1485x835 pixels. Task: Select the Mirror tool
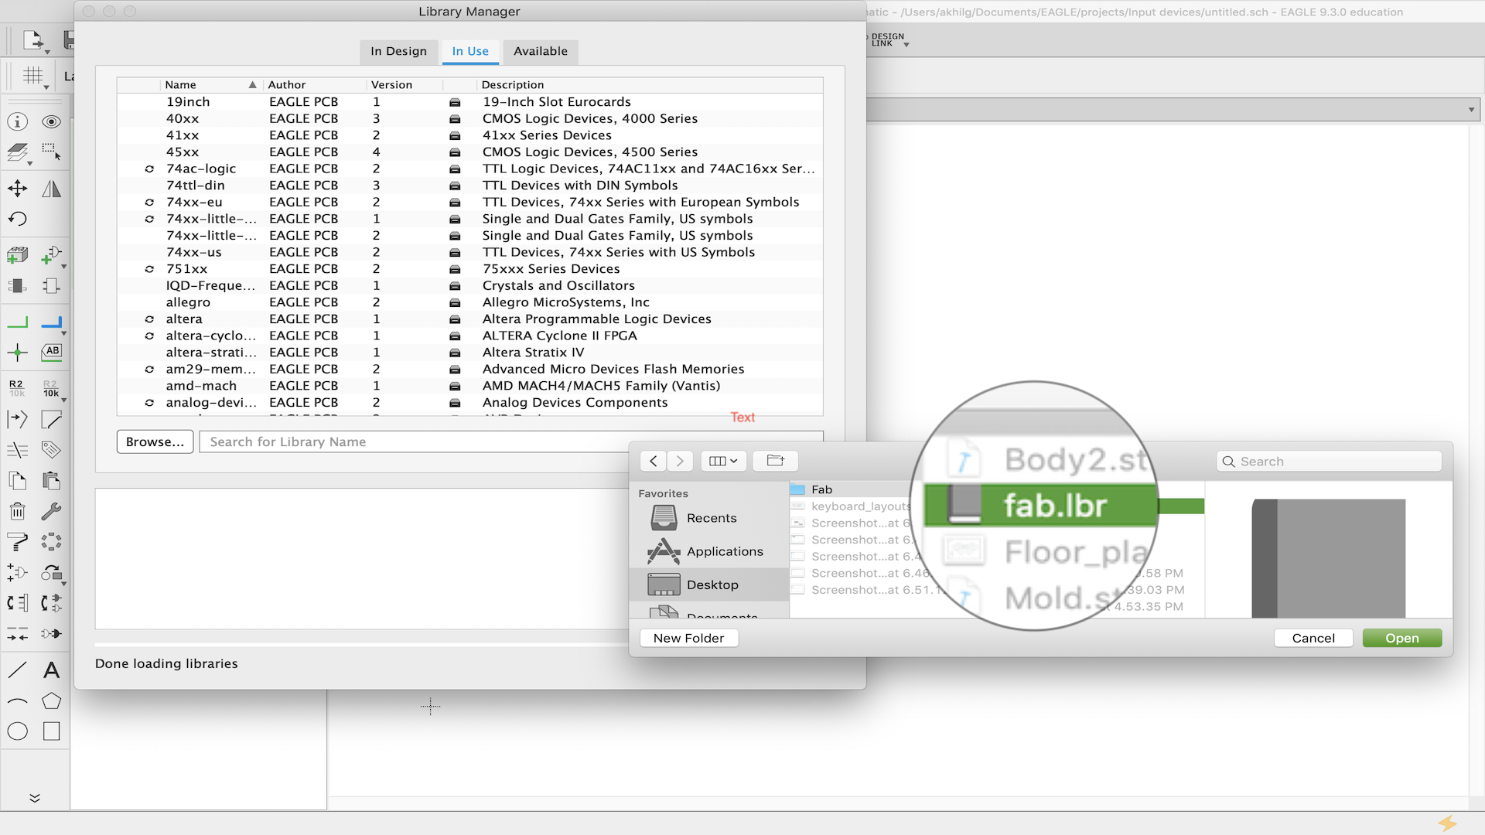(51, 189)
